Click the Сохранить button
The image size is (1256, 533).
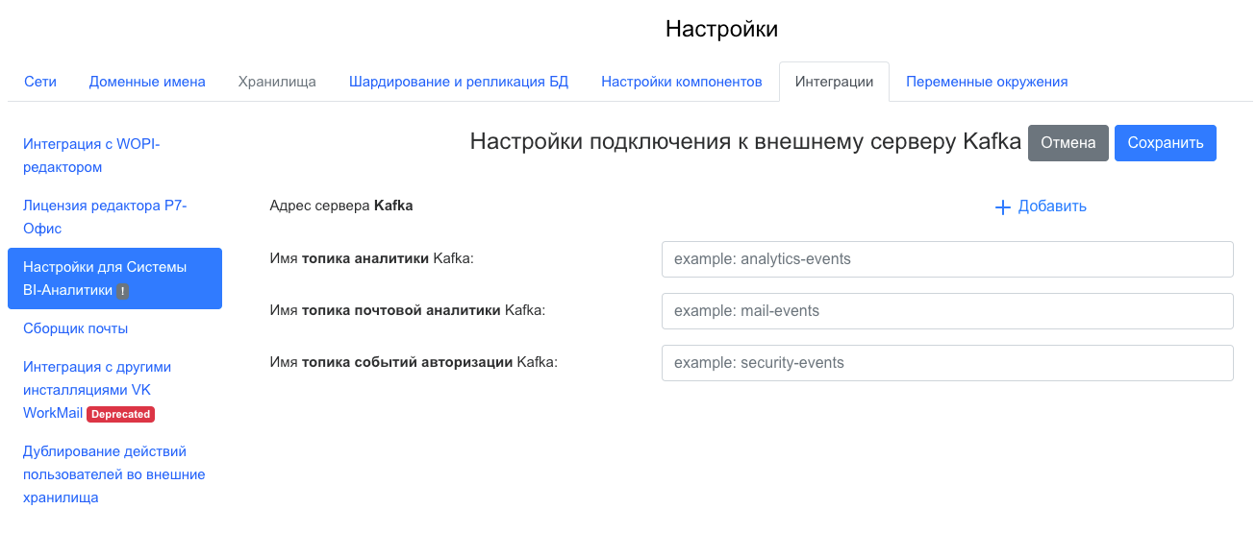click(1165, 143)
